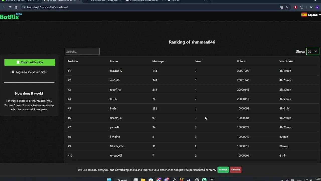
Task: Click points value 20001340
Action: pyautogui.click(x=243, y=80)
